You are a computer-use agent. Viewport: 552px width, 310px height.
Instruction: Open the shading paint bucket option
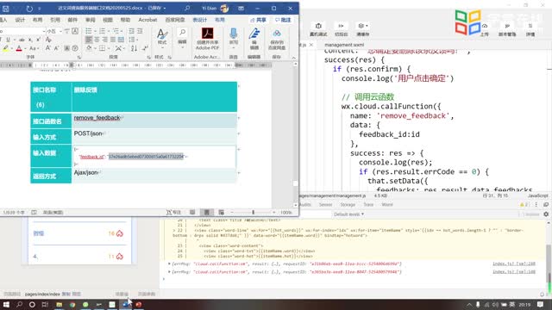coord(90,48)
